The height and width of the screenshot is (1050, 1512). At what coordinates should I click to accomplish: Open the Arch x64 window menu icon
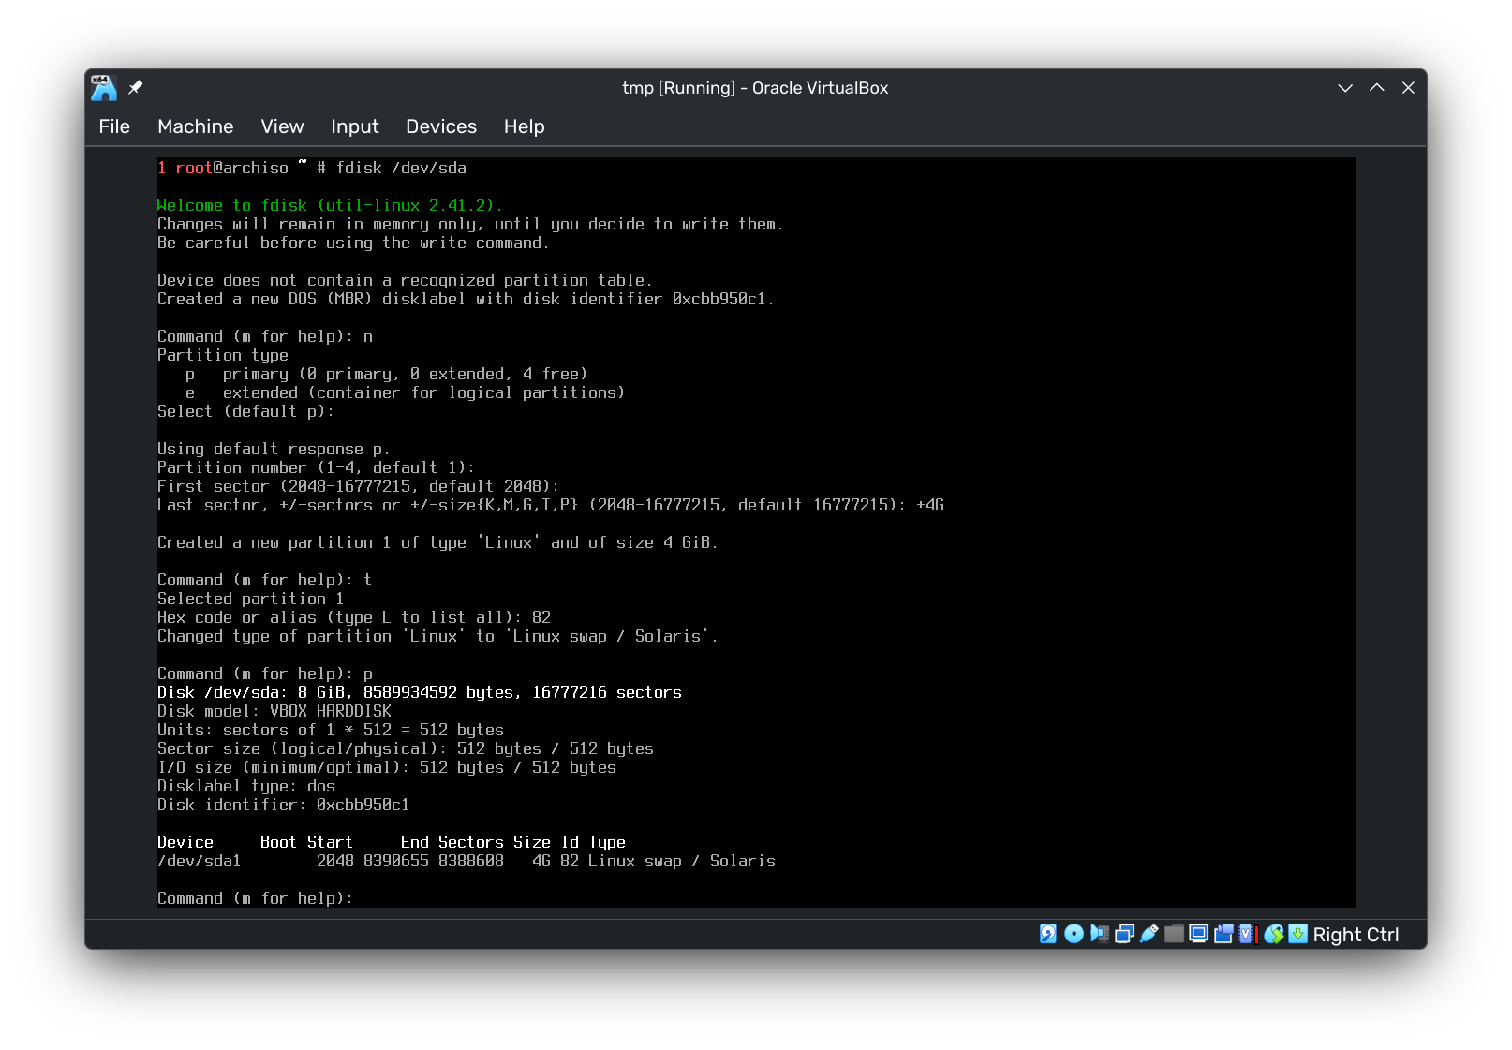[104, 87]
